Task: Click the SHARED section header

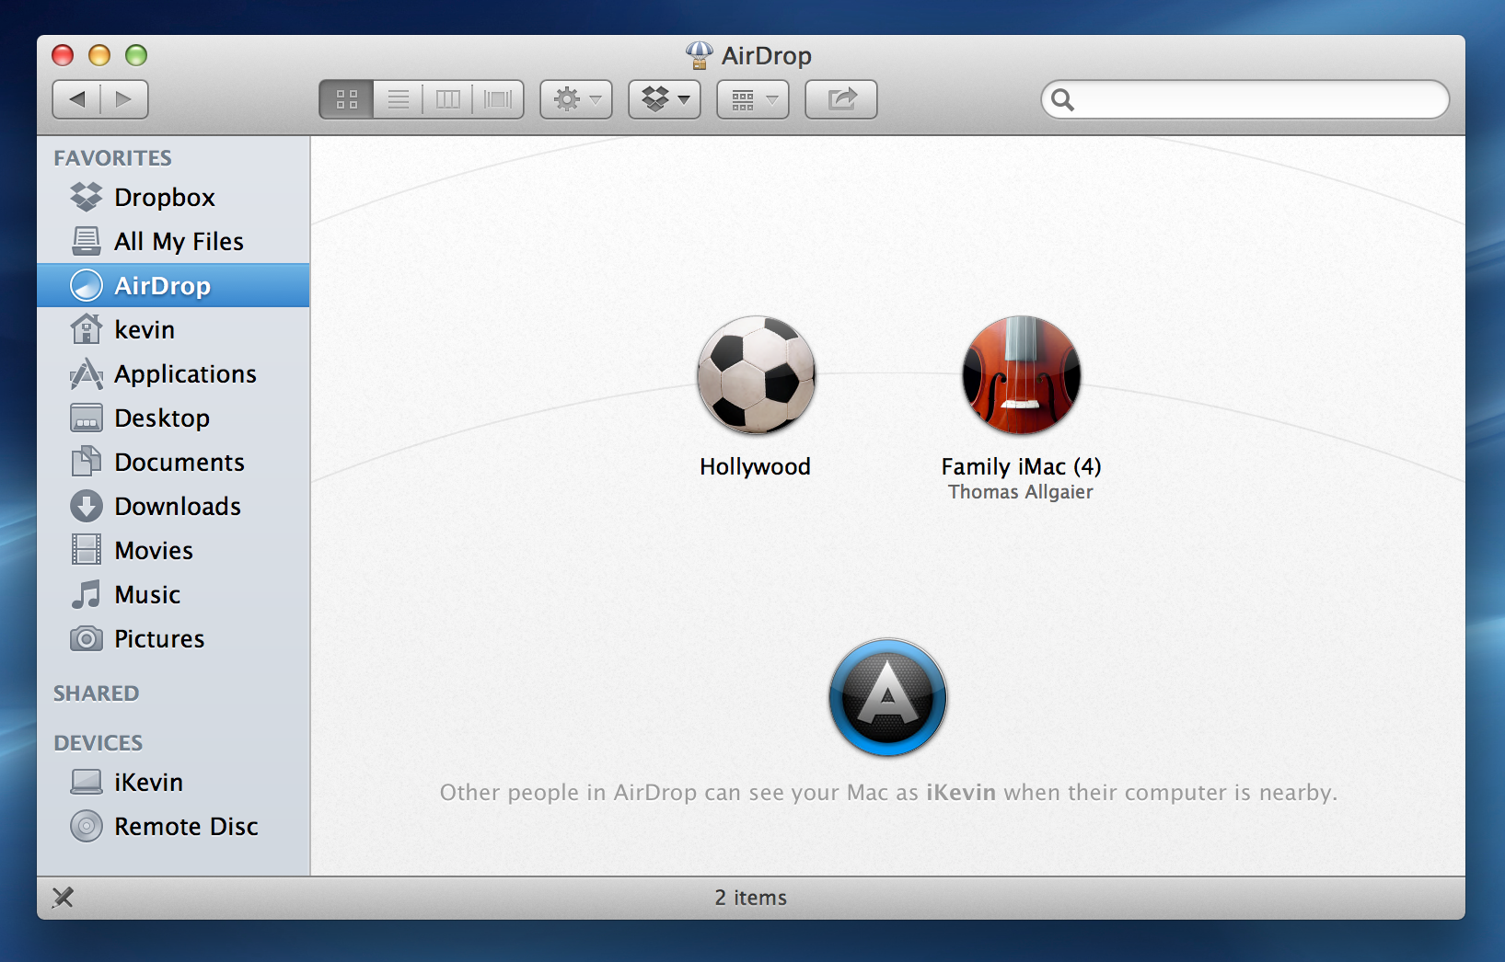Action: click(x=96, y=693)
